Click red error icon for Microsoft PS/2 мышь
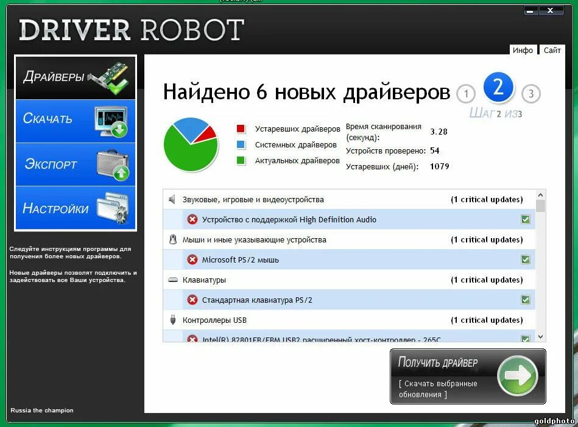The image size is (578, 427). [x=192, y=259]
